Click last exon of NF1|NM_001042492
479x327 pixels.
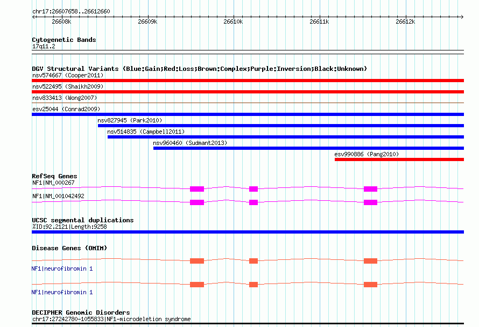tap(371, 202)
